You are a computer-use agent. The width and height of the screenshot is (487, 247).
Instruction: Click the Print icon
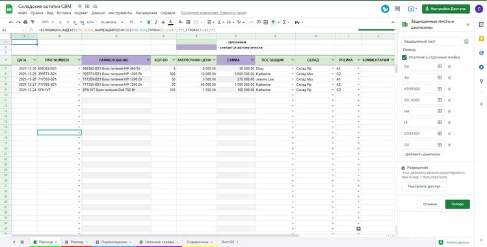25,22
